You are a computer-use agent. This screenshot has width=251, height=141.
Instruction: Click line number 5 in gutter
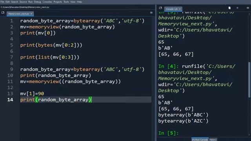[x=11, y=45]
